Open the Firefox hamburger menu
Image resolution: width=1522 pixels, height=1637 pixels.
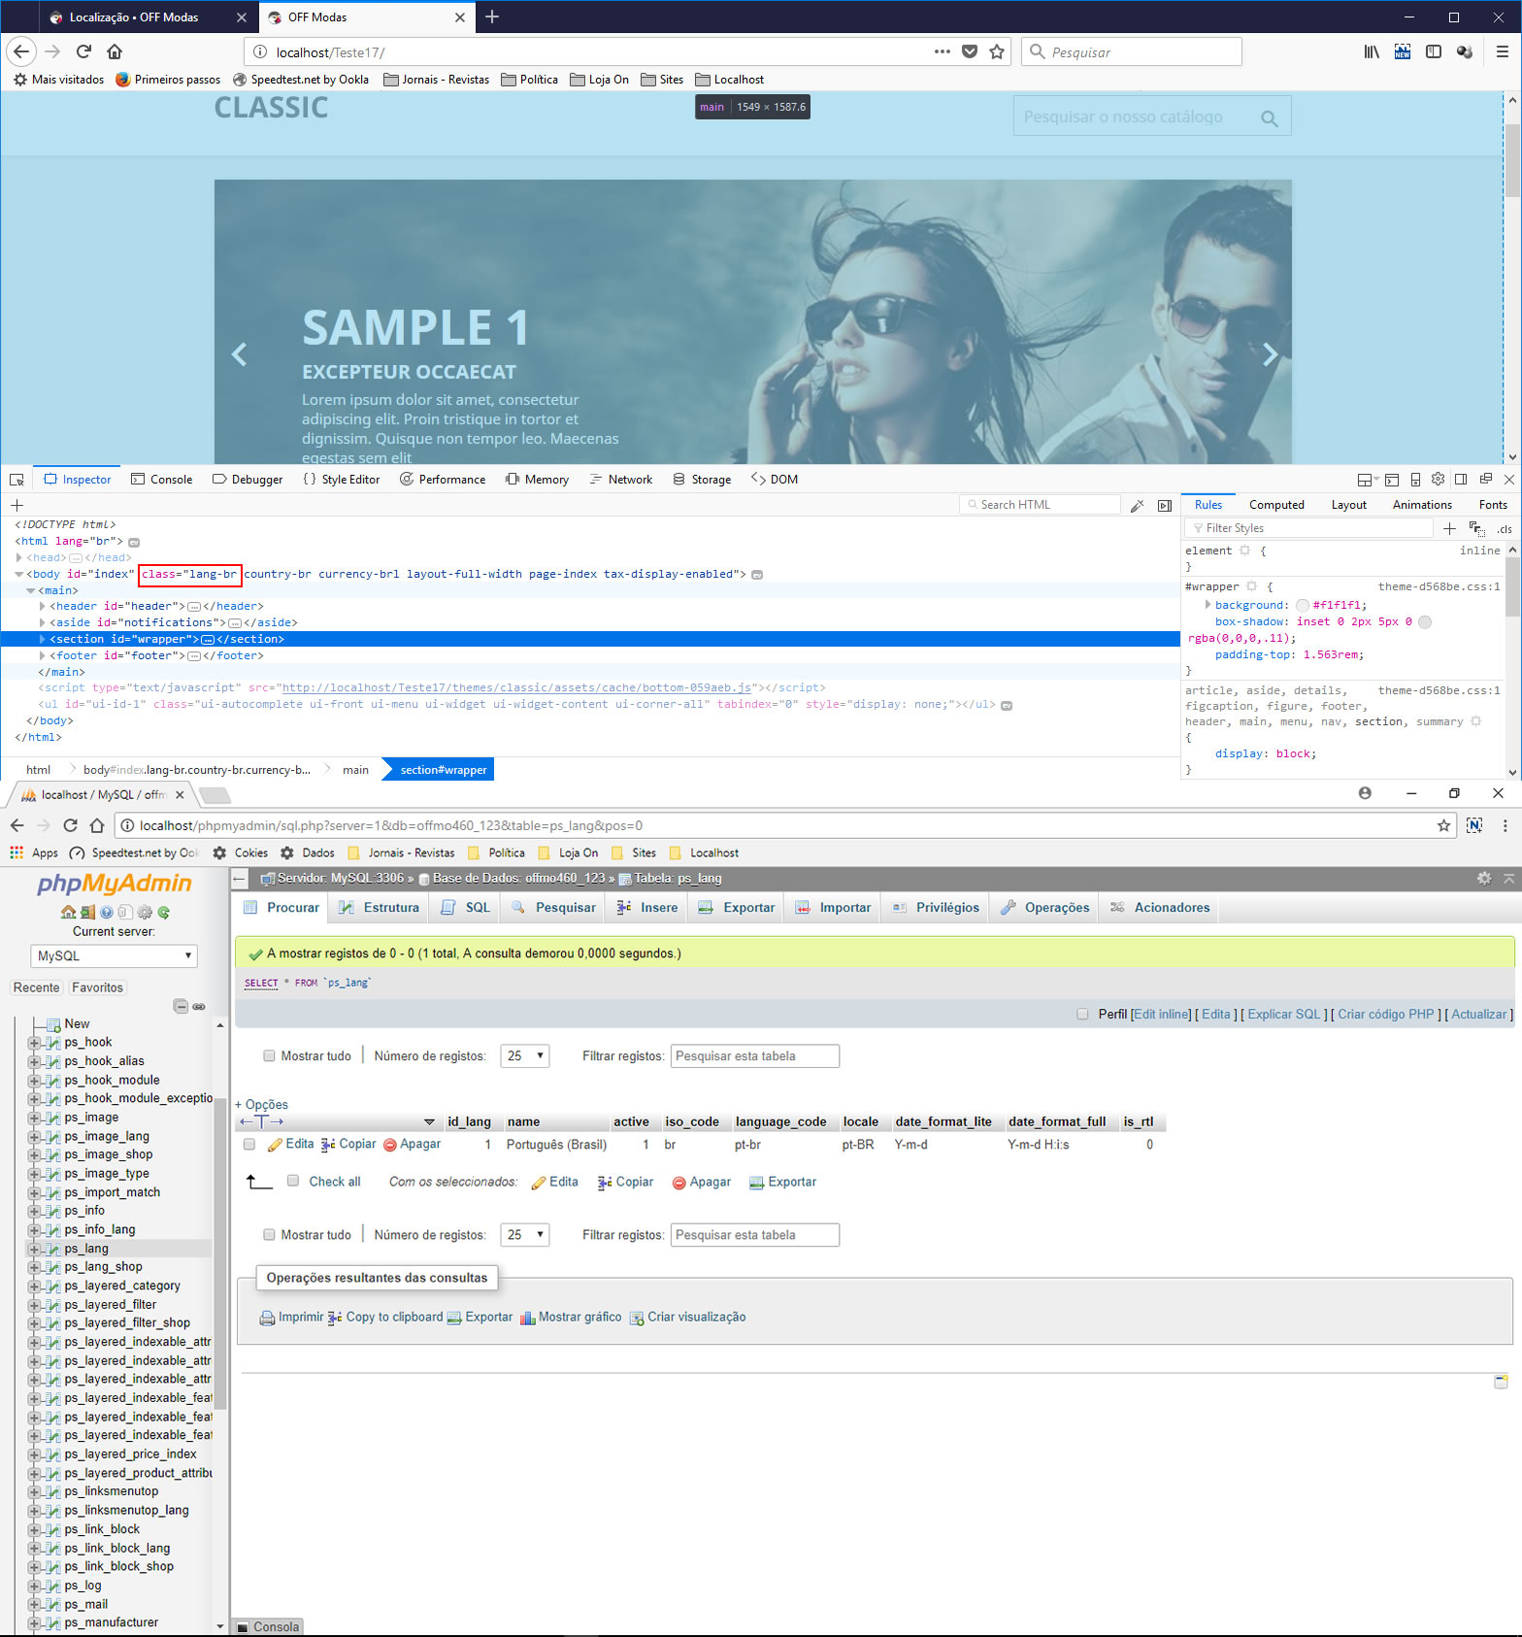(1502, 51)
